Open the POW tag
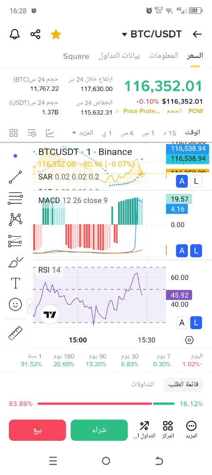This screenshot has width=212, height=475. click(196, 111)
